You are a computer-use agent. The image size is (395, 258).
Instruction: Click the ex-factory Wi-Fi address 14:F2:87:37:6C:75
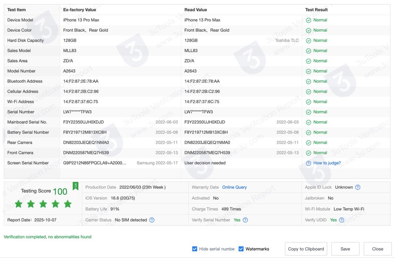(80, 102)
